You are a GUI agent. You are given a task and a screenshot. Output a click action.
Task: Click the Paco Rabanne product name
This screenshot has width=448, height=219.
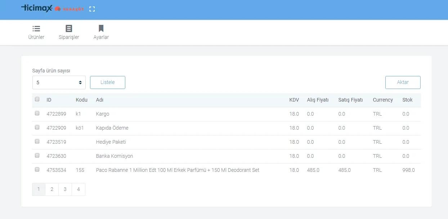tap(177, 170)
